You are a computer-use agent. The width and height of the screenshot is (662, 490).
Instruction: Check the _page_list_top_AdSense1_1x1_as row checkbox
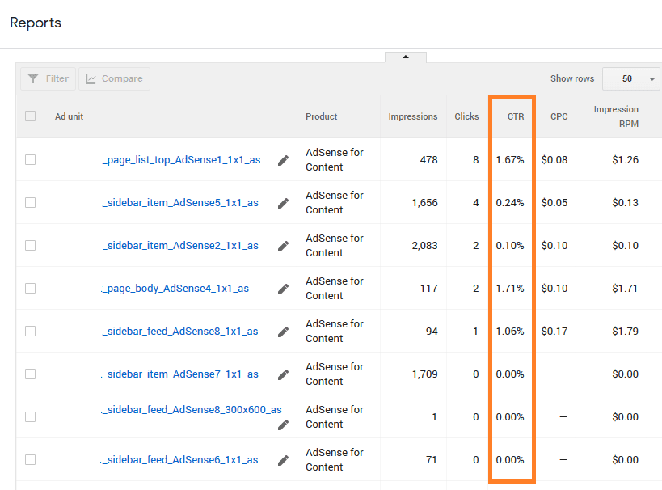[x=31, y=159]
